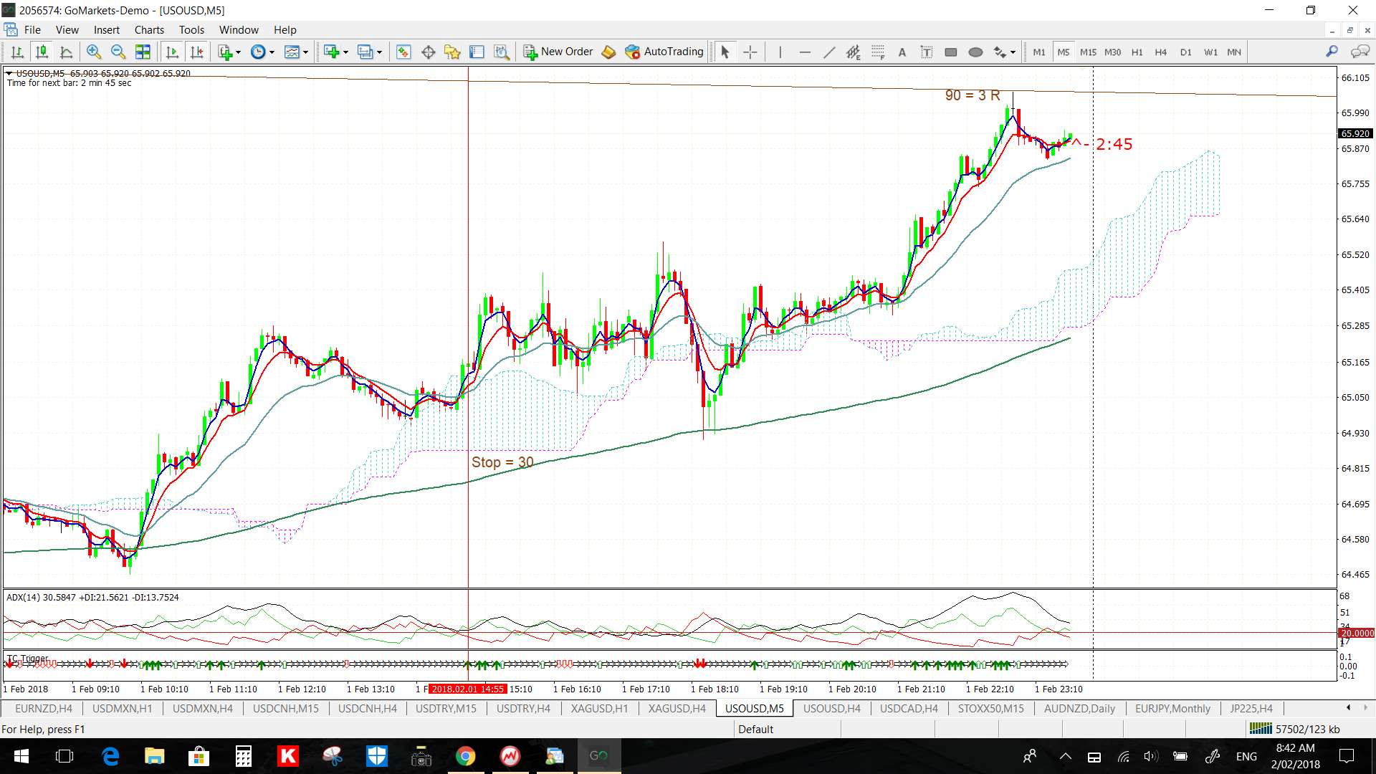This screenshot has width=1376, height=774.
Task: Select the equidistant channel tool
Action: coord(853,52)
